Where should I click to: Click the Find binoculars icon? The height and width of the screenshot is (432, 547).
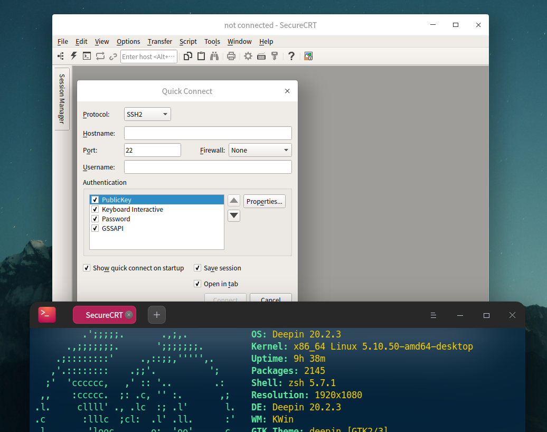pyautogui.click(x=214, y=56)
